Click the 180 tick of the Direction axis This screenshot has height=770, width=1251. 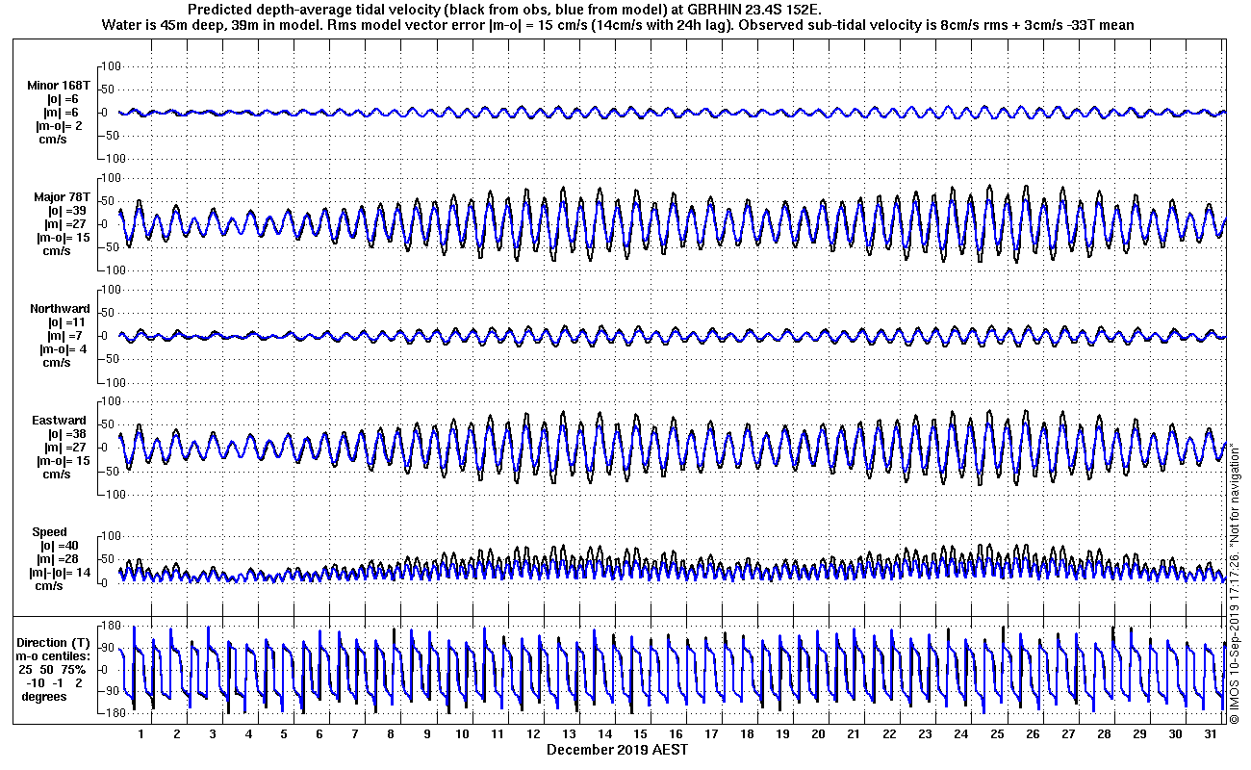click(x=110, y=627)
